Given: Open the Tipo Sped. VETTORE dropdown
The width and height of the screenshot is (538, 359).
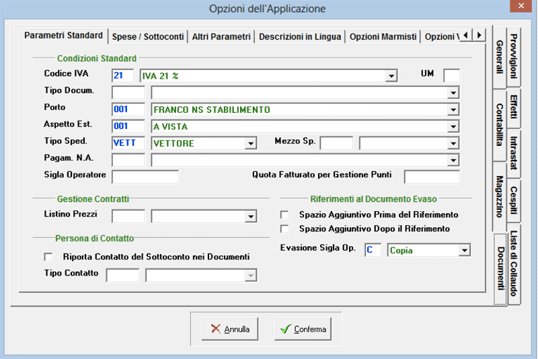Looking at the screenshot, I should pyautogui.click(x=250, y=143).
